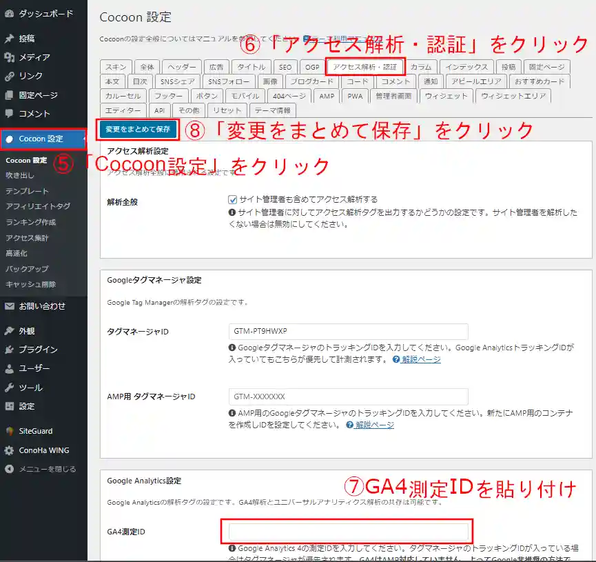Switch to the 'SEO' tab
The image size is (596, 562).
[x=285, y=67]
